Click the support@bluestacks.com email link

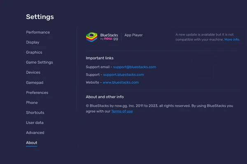135,67
